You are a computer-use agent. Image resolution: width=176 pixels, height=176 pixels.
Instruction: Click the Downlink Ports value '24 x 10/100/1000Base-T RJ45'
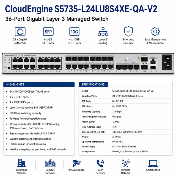pyautogui.click(x=128, y=96)
